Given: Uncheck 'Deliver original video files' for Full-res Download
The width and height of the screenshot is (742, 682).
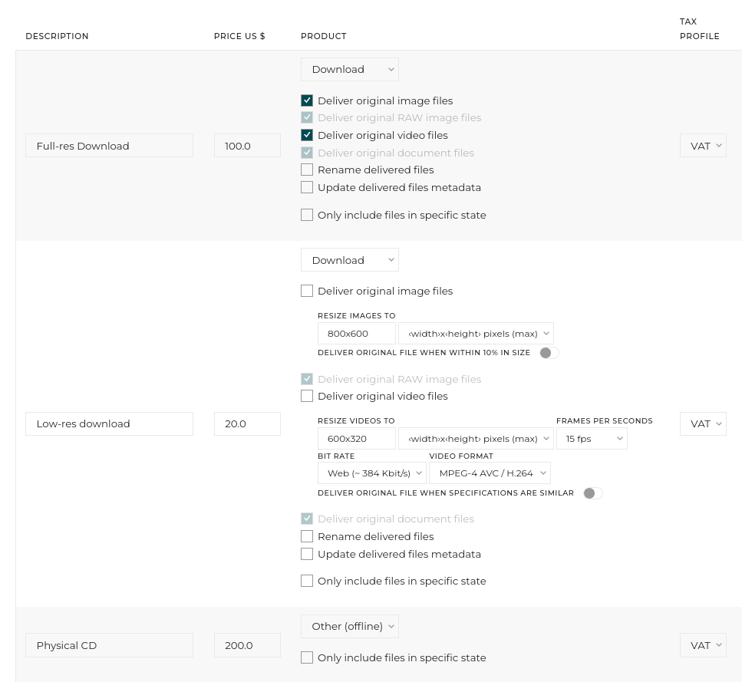Looking at the screenshot, I should pos(307,135).
